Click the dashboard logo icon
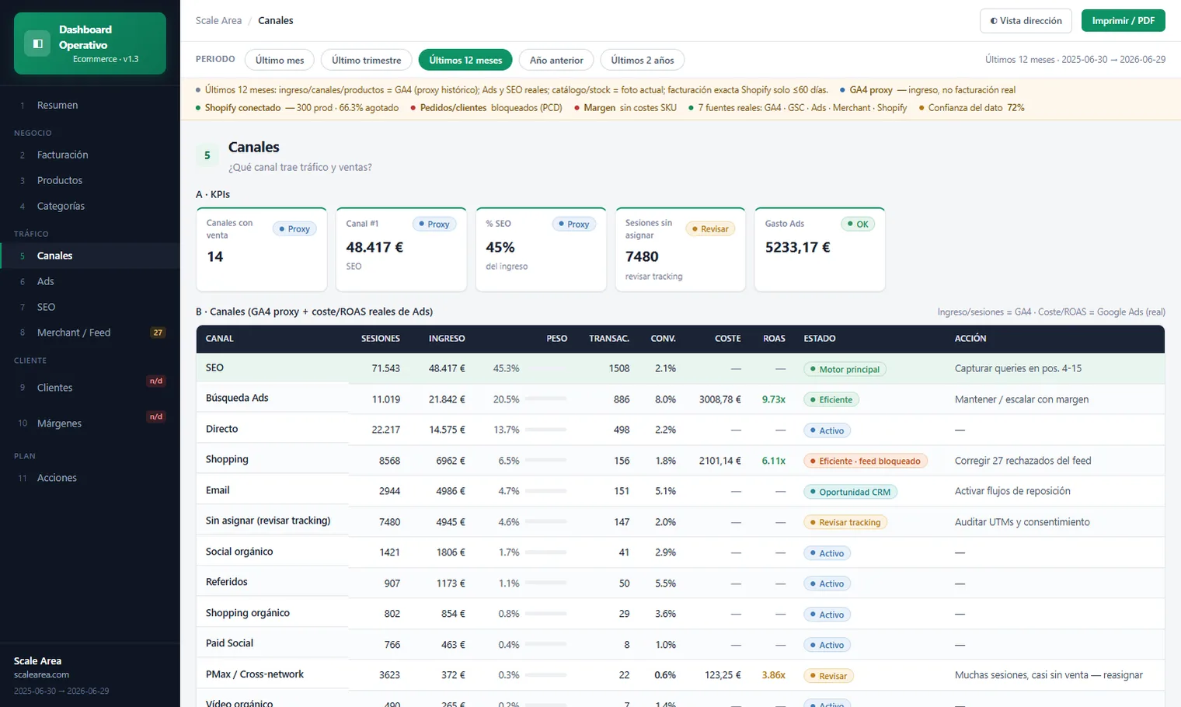Image resolution: width=1181 pixels, height=707 pixels. point(37,44)
